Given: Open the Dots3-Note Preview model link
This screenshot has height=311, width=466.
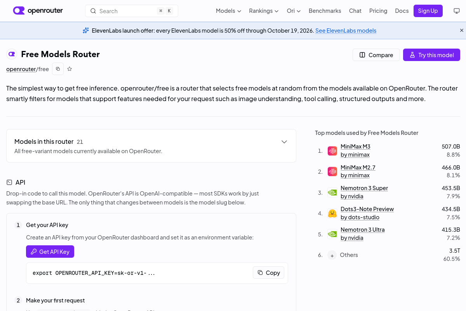Looking at the screenshot, I should pyautogui.click(x=367, y=209).
